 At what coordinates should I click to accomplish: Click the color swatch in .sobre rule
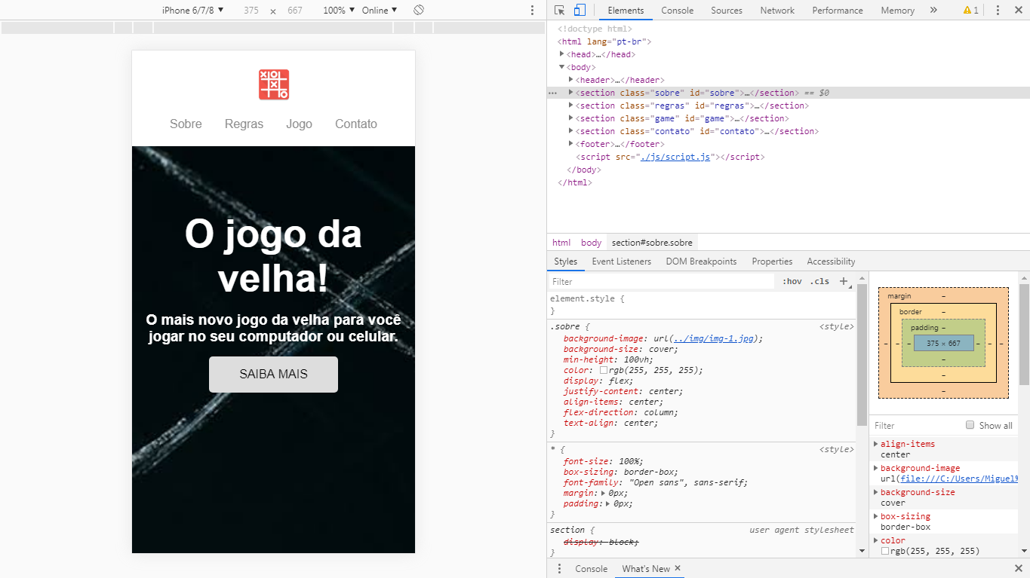[x=604, y=370]
